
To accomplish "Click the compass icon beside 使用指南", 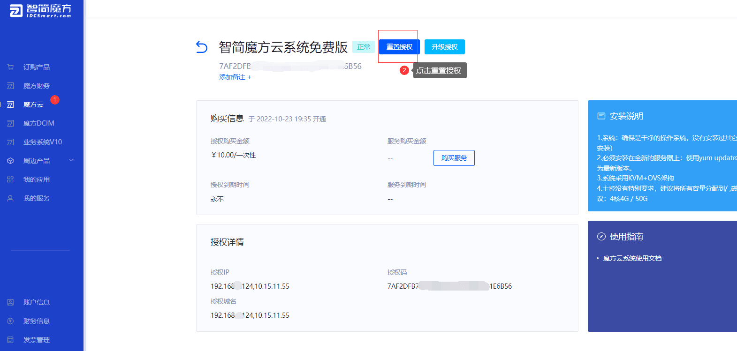I will tap(601, 237).
